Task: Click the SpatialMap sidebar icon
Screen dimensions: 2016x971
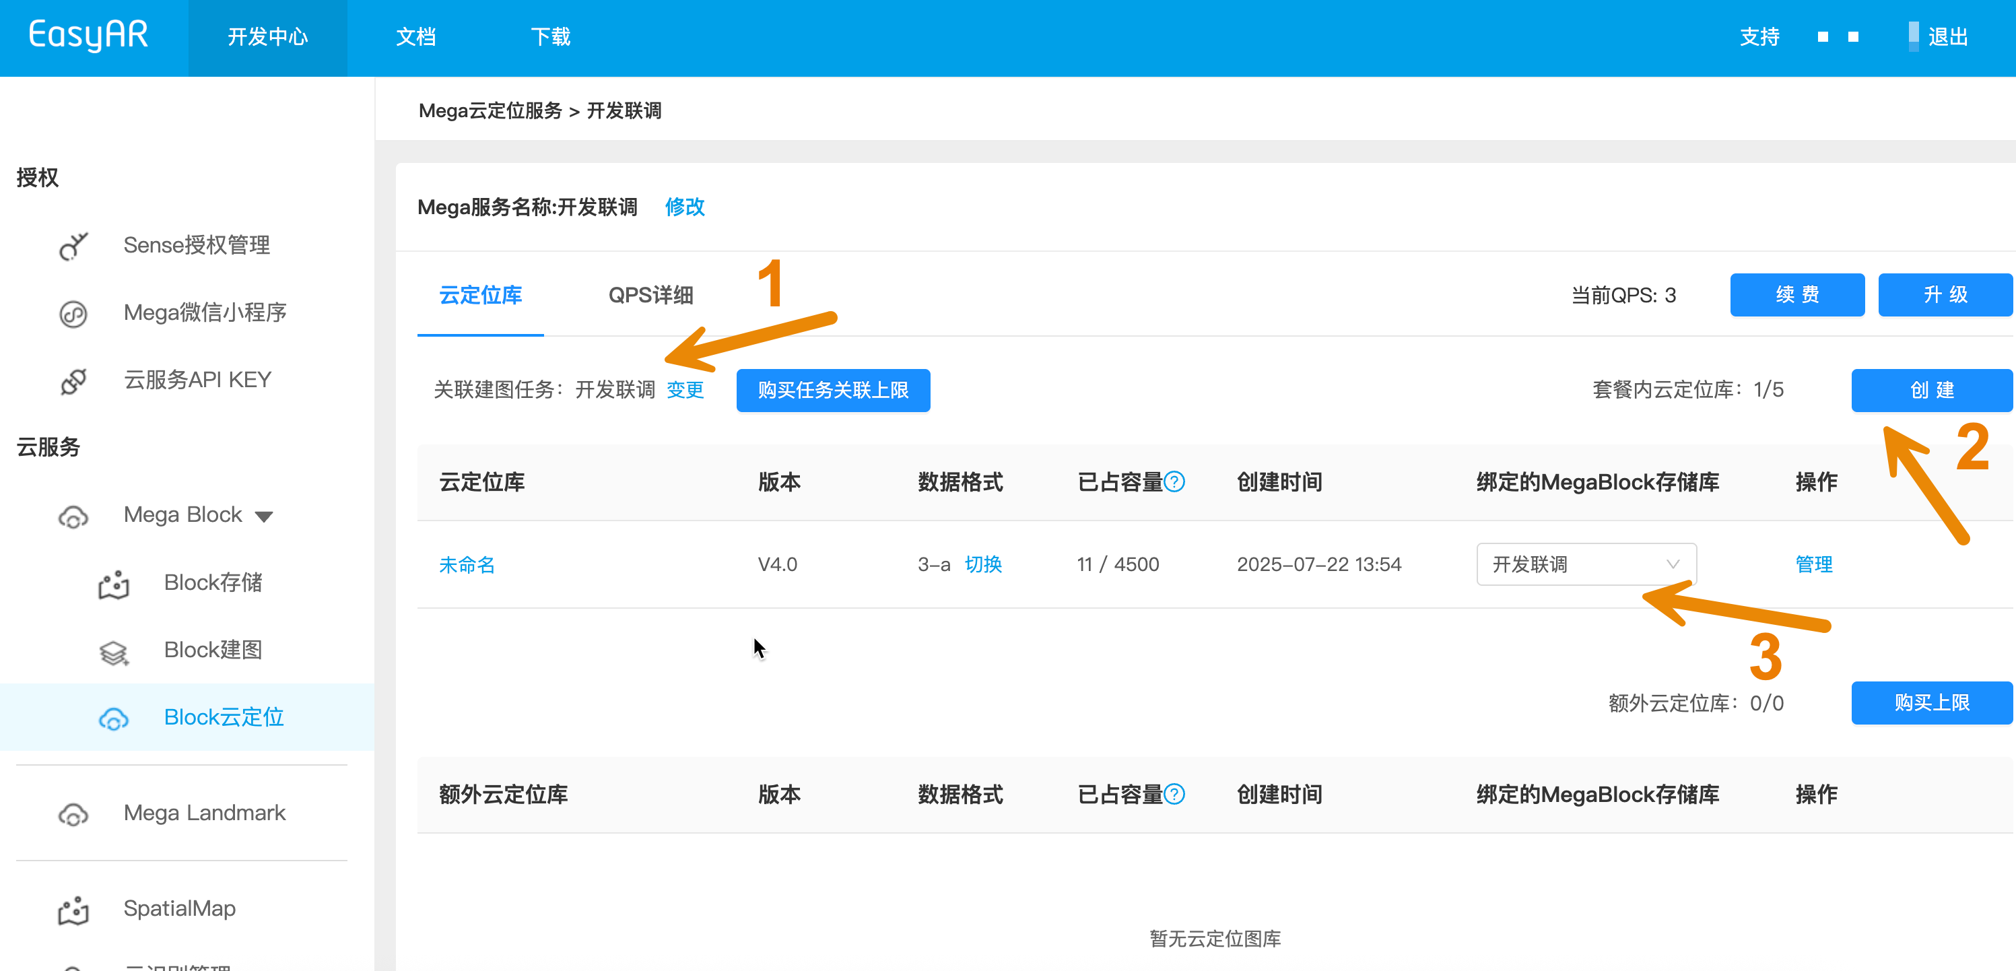Action: pyautogui.click(x=73, y=910)
